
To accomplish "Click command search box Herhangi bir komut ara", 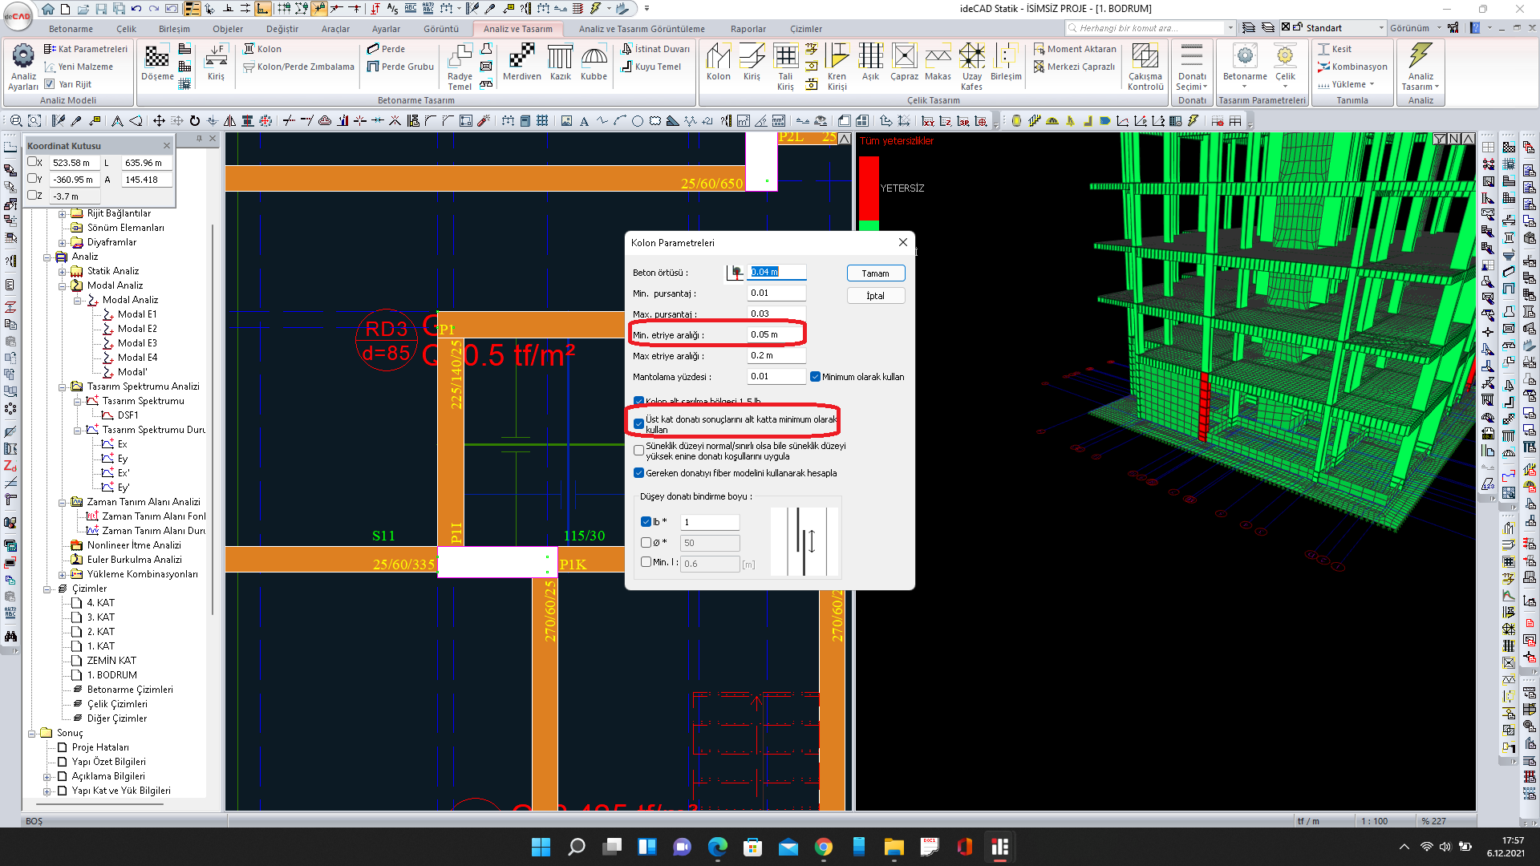I will pos(1150,28).
